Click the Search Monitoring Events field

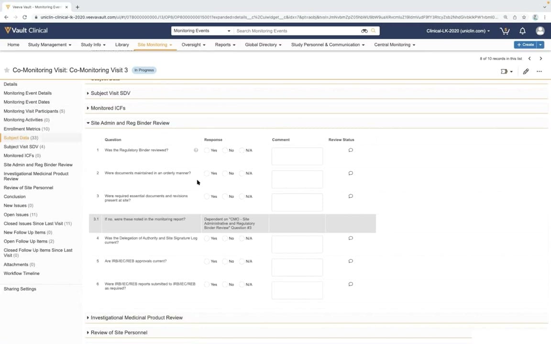click(297, 31)
